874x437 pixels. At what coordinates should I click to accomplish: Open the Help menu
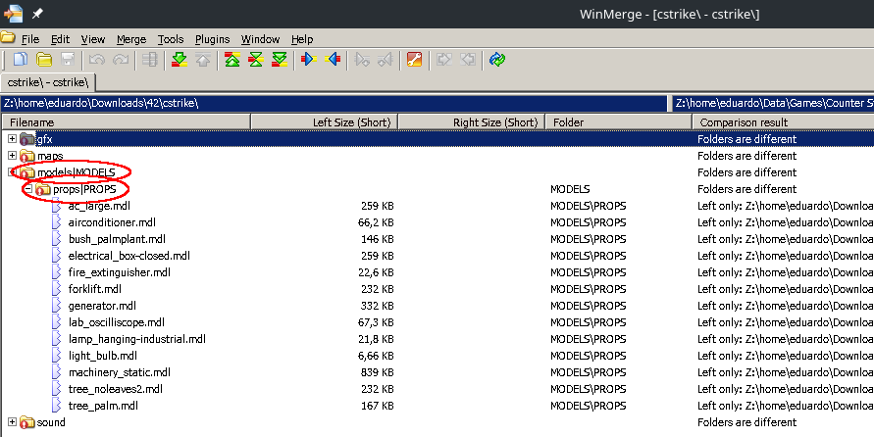(302, 39)
